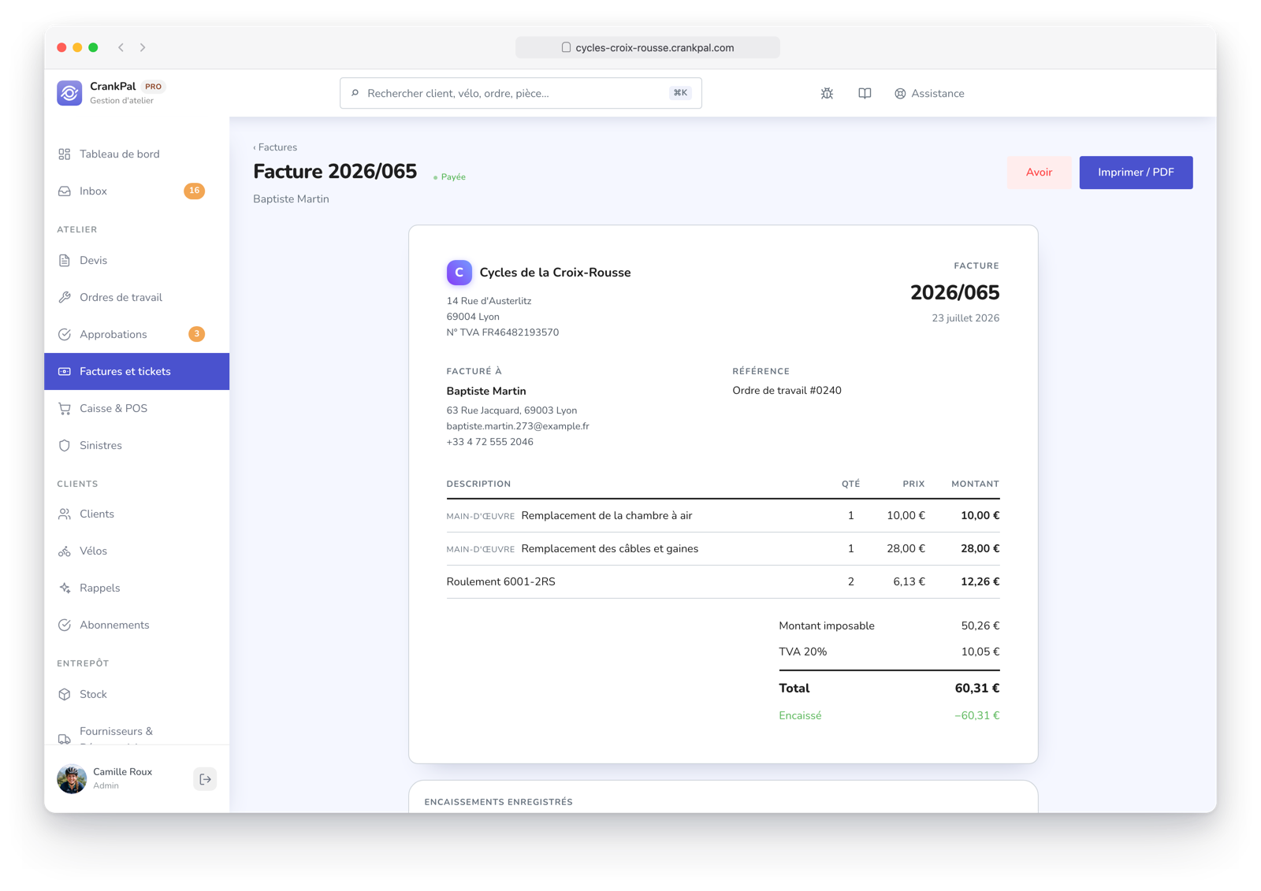This screenshot has width=1261, height=891.
Task: Open Tableau de bord in sidebar
Action: (136, 154)
